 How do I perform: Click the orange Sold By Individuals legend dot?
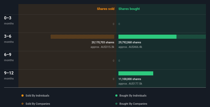tap(23, 96)
